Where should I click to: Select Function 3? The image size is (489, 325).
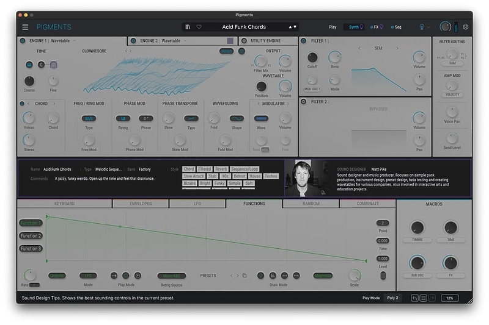click(x=31, y=249)
